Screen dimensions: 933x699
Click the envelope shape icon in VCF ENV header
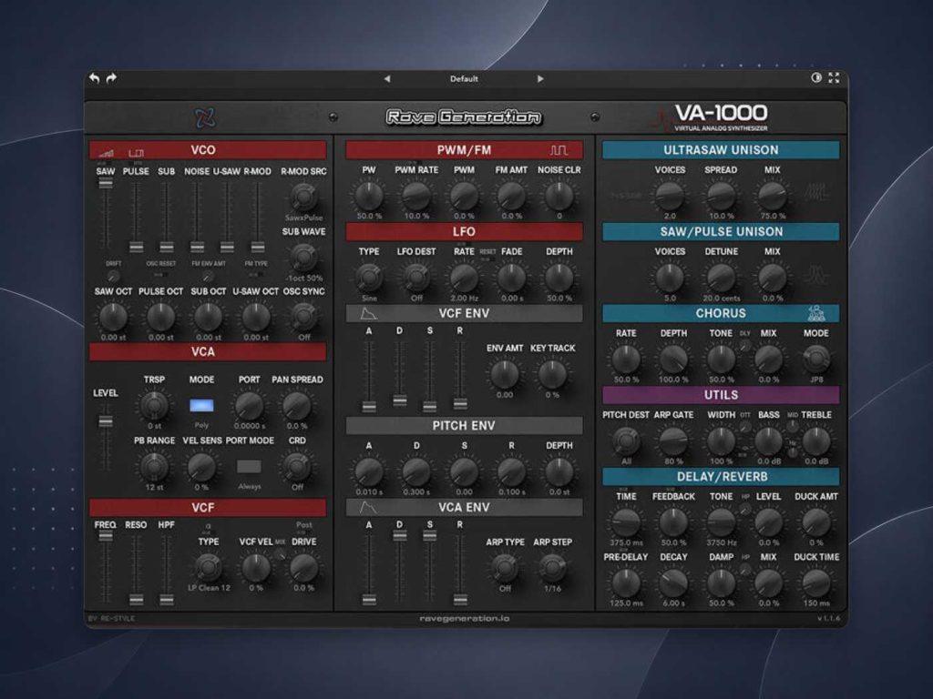368,313
